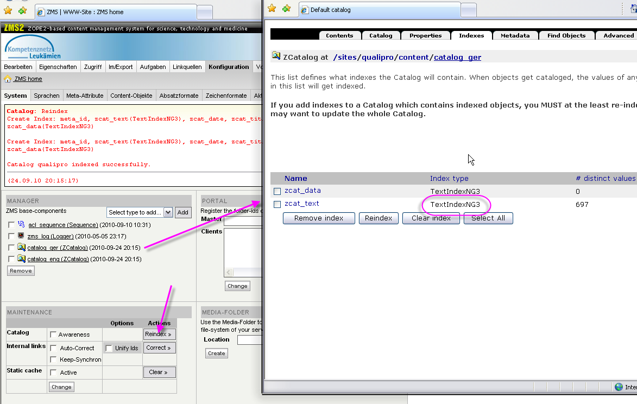Toggle the Static cache Active checkbox
This screenshot has height=404, width=637.
click(53, 373)
